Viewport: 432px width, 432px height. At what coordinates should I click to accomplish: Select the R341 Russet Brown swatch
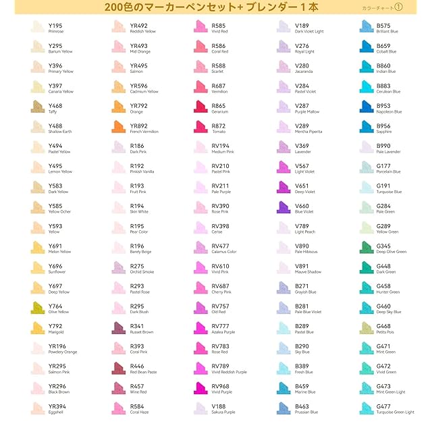[x=119, y=328]
